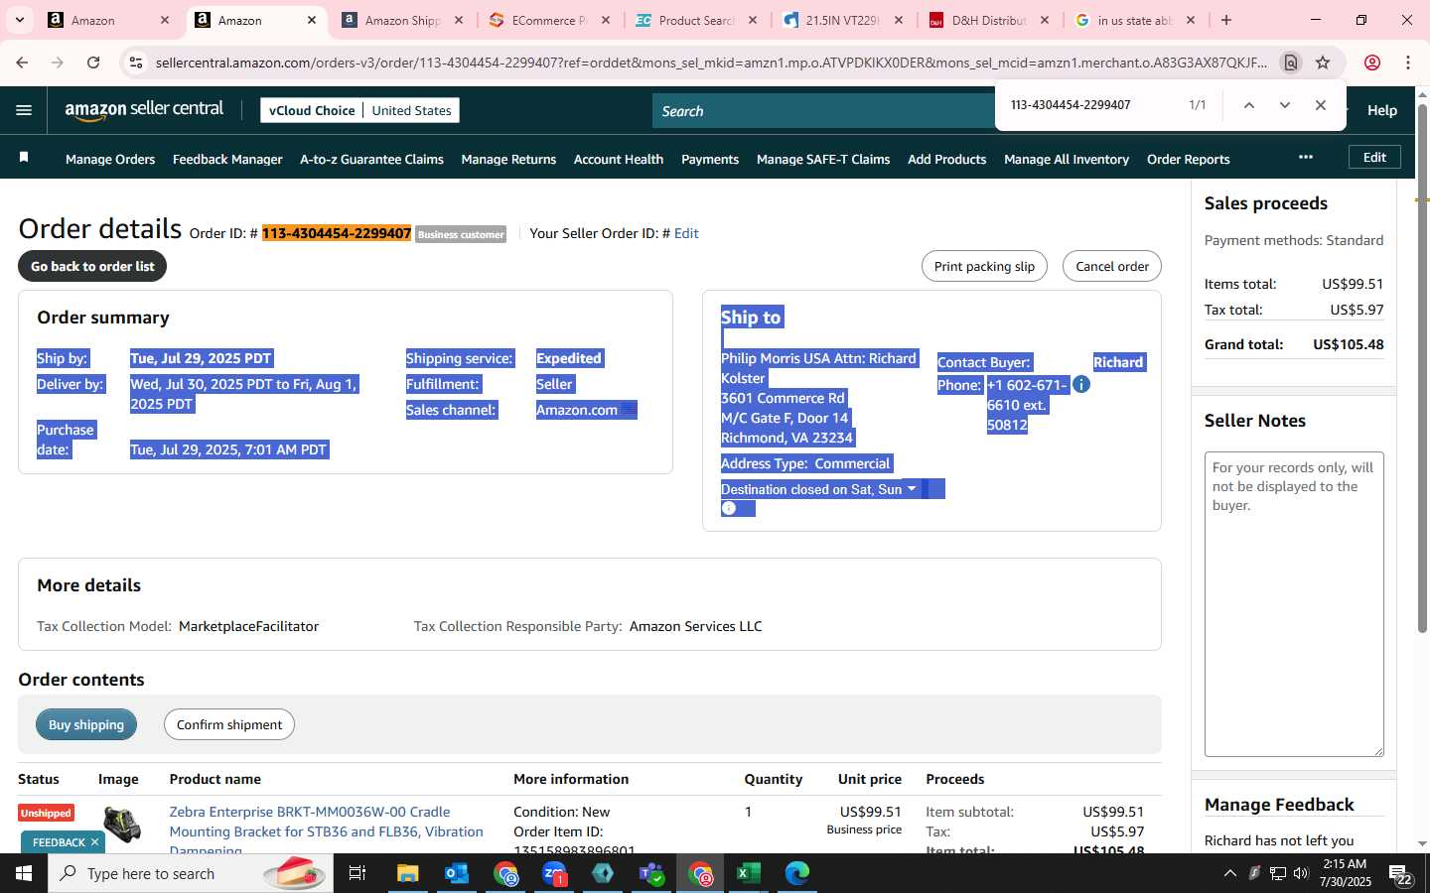Click the bookmark flag icon in nav bar

(x=24, y=158)
